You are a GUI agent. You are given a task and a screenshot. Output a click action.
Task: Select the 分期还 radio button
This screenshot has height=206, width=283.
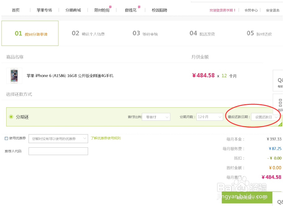pos(11,117)
